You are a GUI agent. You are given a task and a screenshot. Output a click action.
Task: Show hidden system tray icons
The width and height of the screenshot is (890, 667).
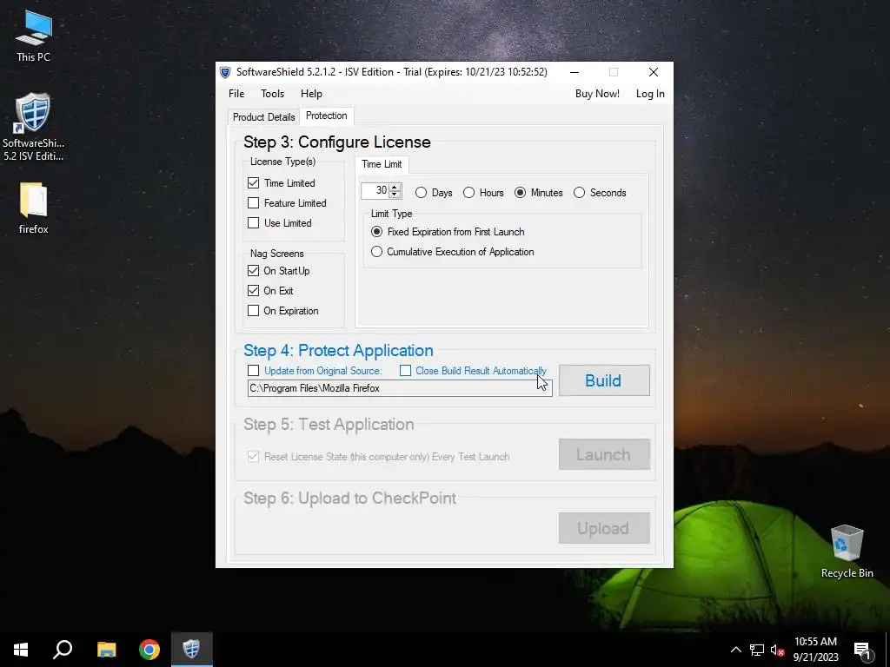[x=735, y=650]
